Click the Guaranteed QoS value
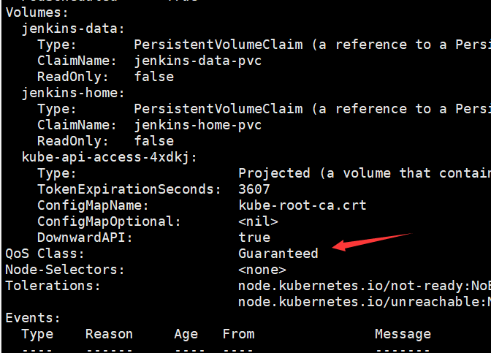The width and height of the screenshot is (491, 353). pyautogui.click(x=278, y=254)
